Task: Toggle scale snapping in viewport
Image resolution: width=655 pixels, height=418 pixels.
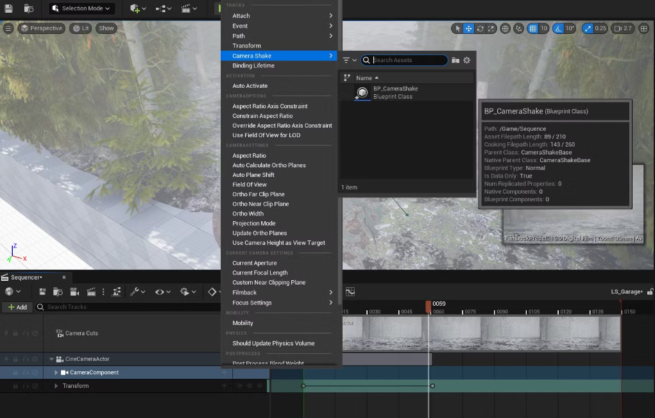Action: click(x=588, y=28)
